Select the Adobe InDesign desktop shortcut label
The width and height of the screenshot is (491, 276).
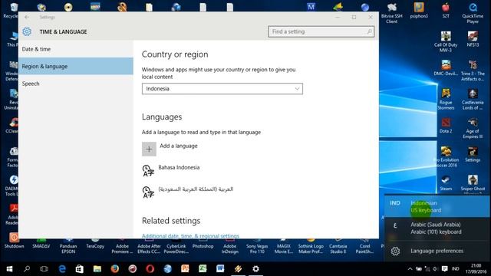tap(230, 248)
